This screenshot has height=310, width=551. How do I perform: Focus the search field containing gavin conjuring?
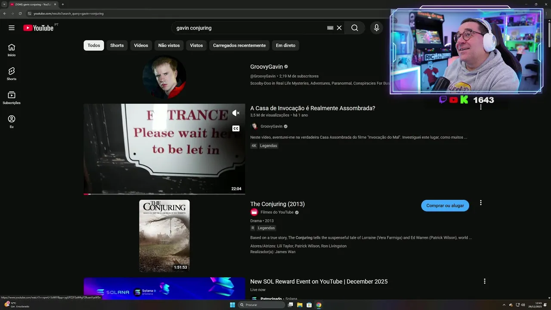click(250, 28)
